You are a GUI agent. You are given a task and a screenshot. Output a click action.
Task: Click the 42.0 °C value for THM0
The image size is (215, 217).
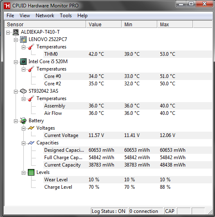click(96, 54)
